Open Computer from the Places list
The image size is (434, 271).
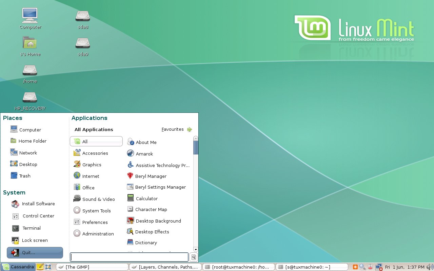pos(26,129)
